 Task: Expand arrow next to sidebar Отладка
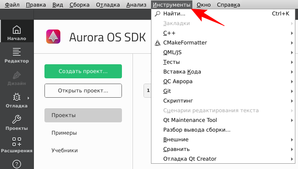point(28,98)
